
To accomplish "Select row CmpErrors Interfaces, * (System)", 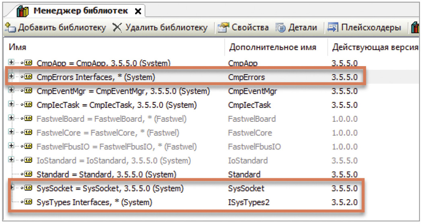I will click(96, 77).
